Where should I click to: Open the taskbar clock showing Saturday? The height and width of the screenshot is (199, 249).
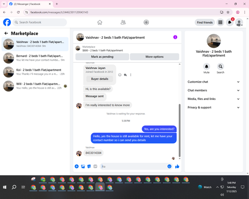click(x=232, y=187)
